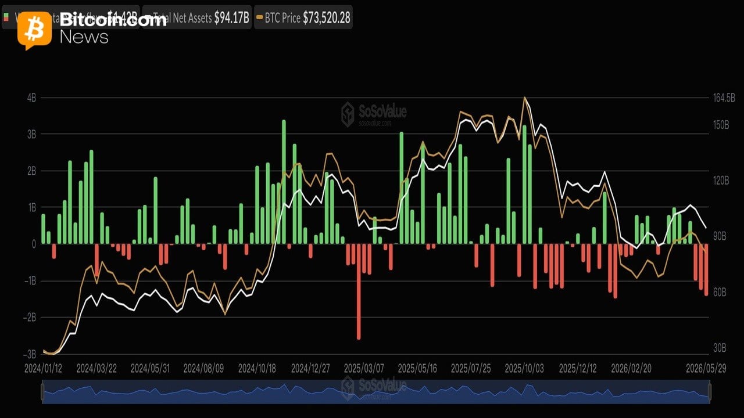
Task: Click the 60B right axis label
Action: (x=720, y=292)
